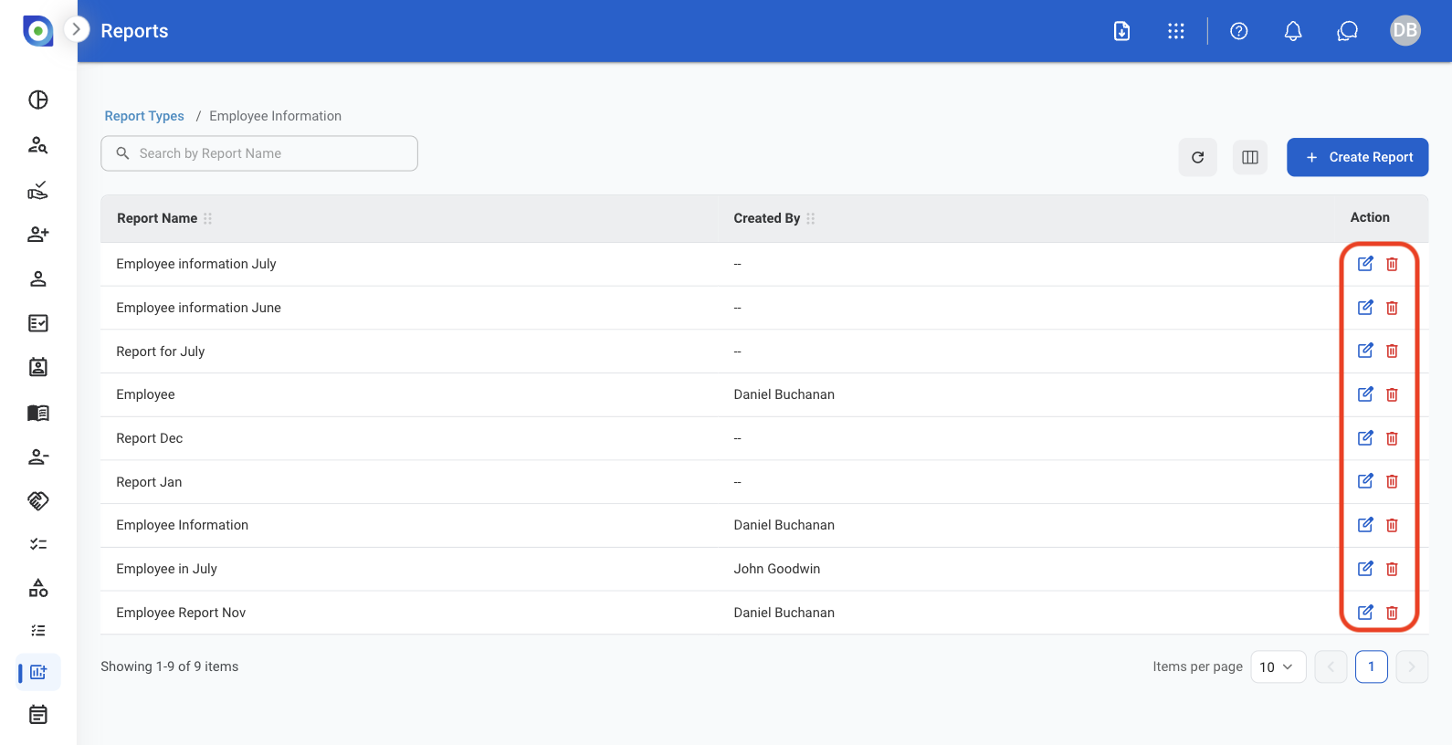Delete the Report Dec row

point(1393,438)
